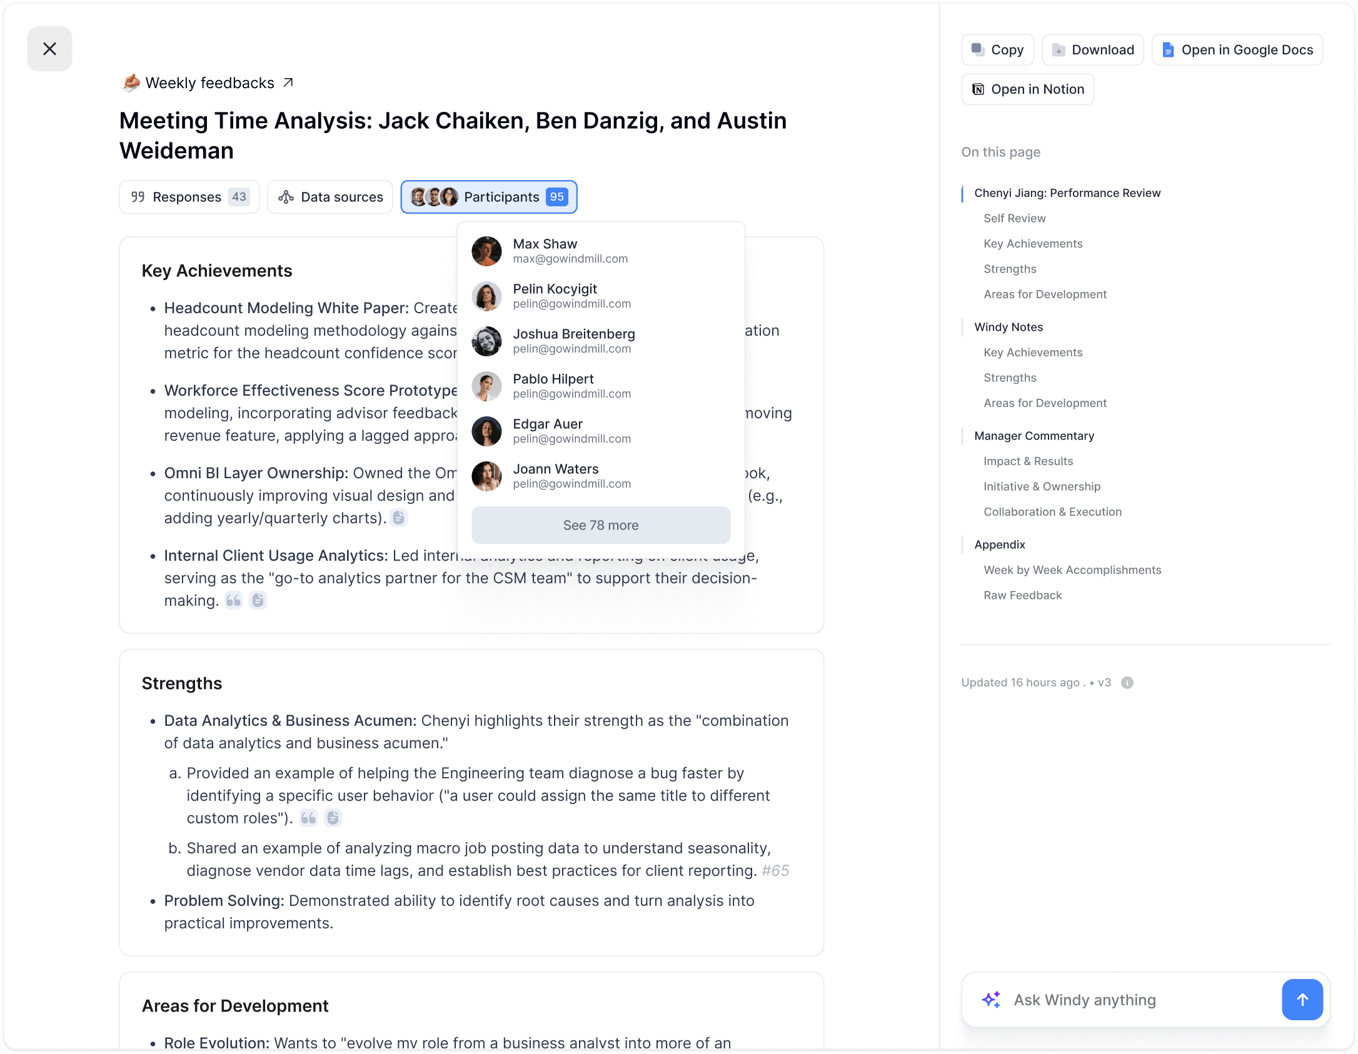
Task: Select Max Shaw's avatar
Action: coord(486,251)
